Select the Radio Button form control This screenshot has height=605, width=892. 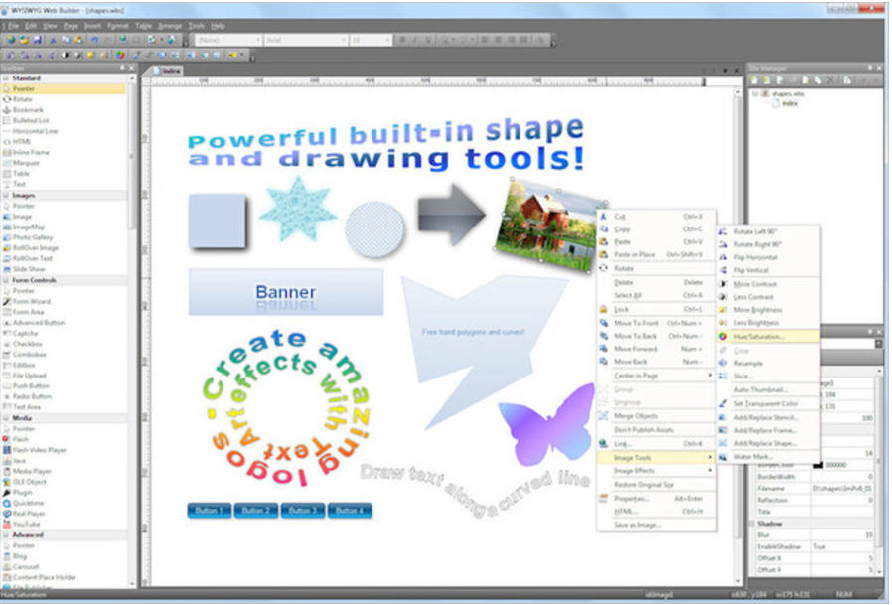coord(34,397)
